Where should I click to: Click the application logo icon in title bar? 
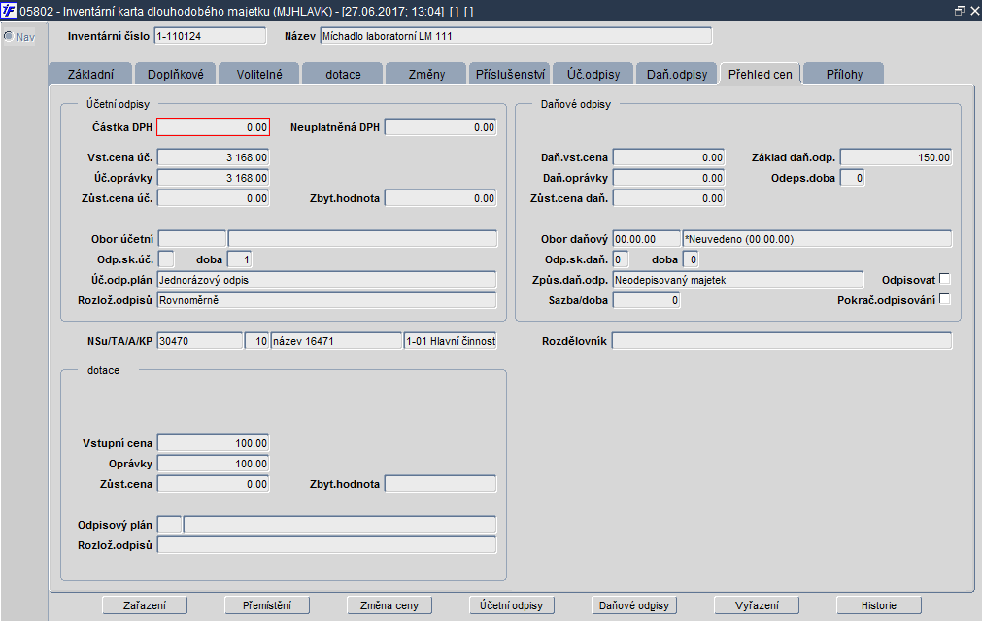click(x=9, y=11)
